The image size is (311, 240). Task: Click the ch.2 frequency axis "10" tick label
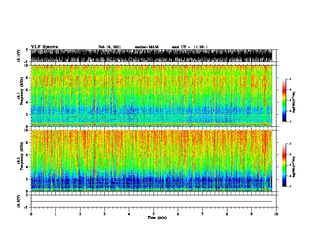[x=27, y=130]
